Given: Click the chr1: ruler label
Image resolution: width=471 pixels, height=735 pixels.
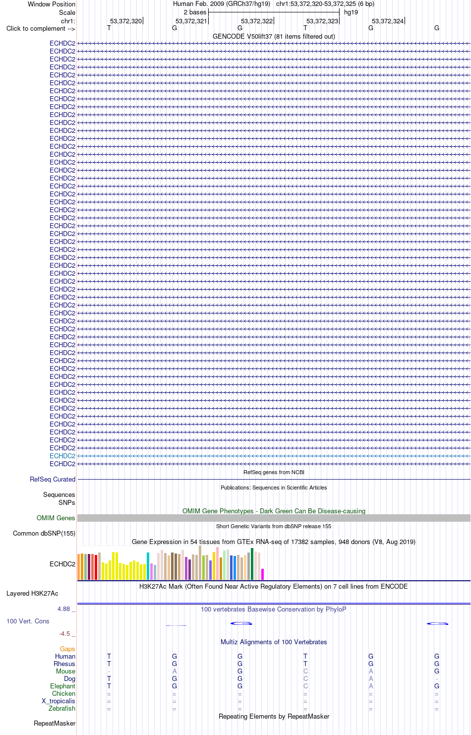Looking at the screenshot, I should 68,21.
